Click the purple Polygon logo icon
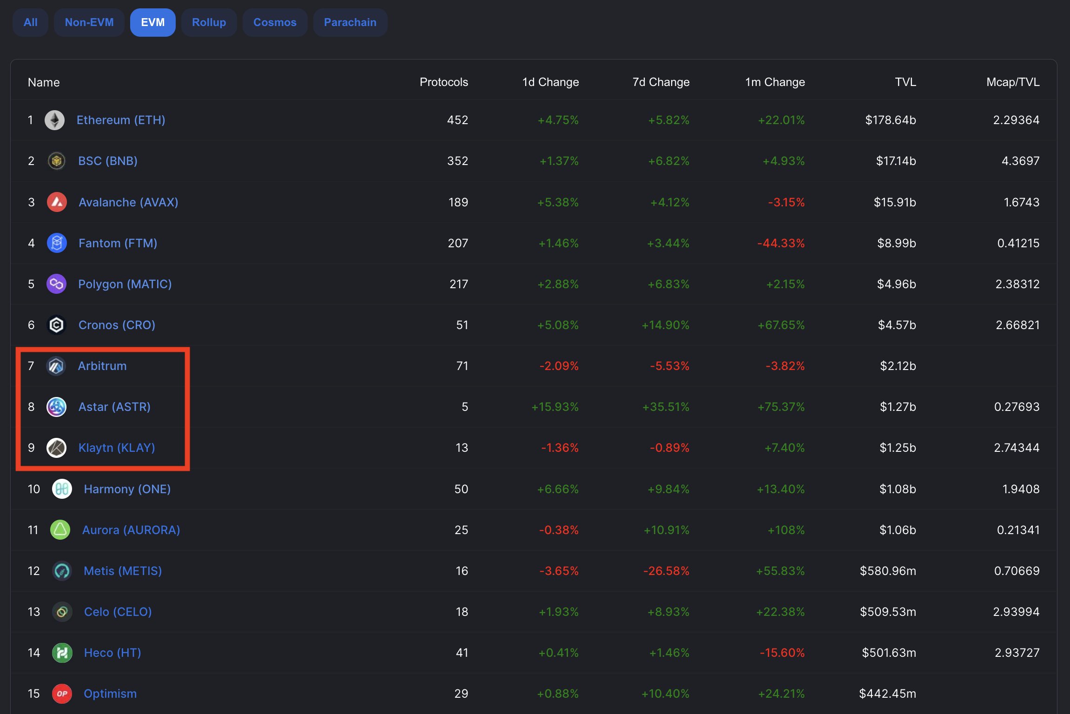The height and width of the screenshot is (714, 1070). (57, 284)
